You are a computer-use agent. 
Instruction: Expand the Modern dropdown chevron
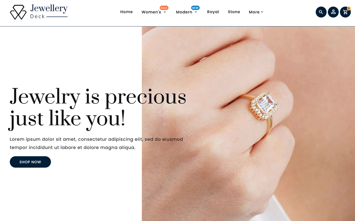[x=196, y=12]
